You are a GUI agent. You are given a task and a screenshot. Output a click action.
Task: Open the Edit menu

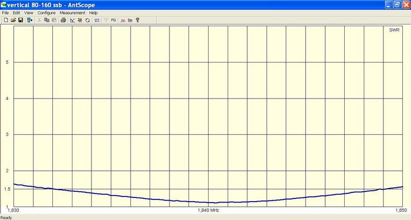pos(16,12)
